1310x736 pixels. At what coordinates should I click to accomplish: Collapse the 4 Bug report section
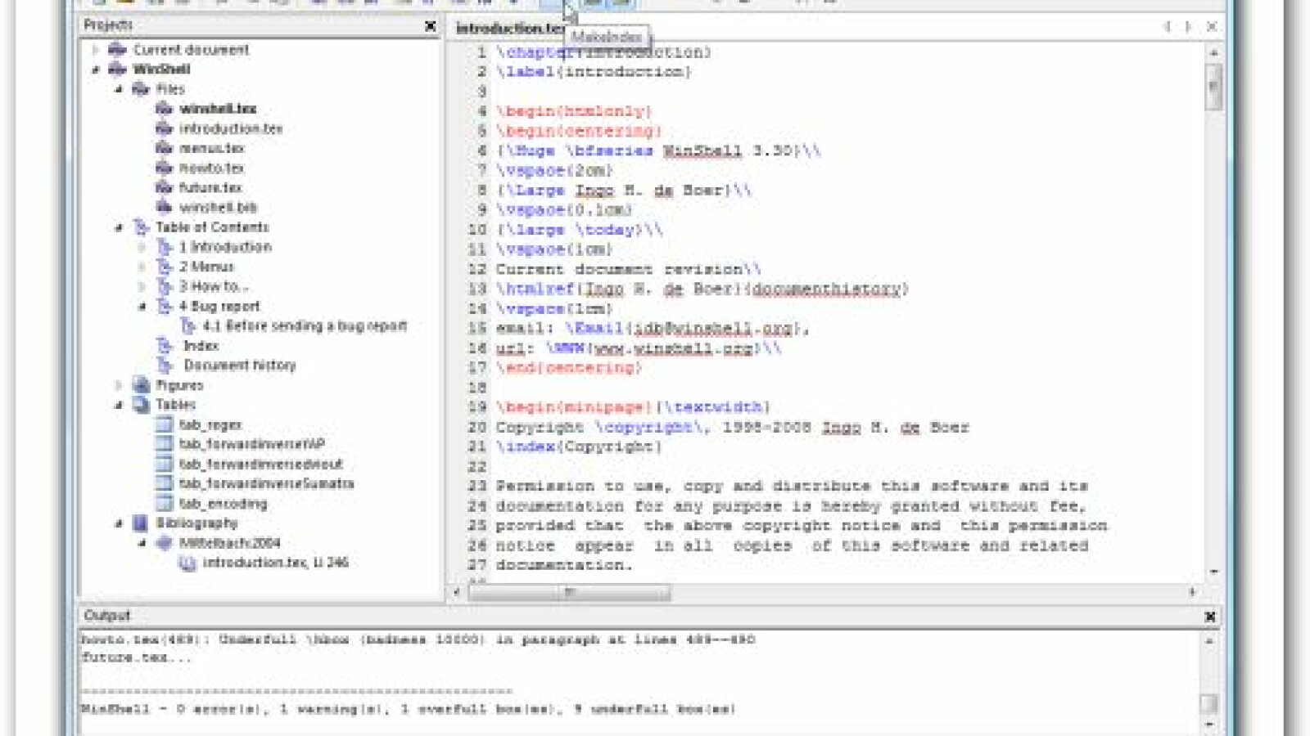[142, 307]
